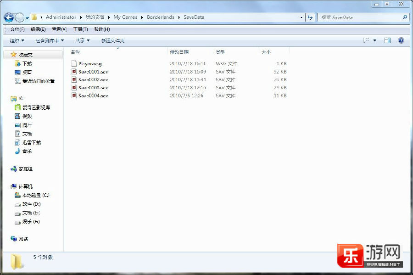The image size is (413, 275).
Task: Click the 文档 drive icon under 计算机
Action: coord(17,213)
